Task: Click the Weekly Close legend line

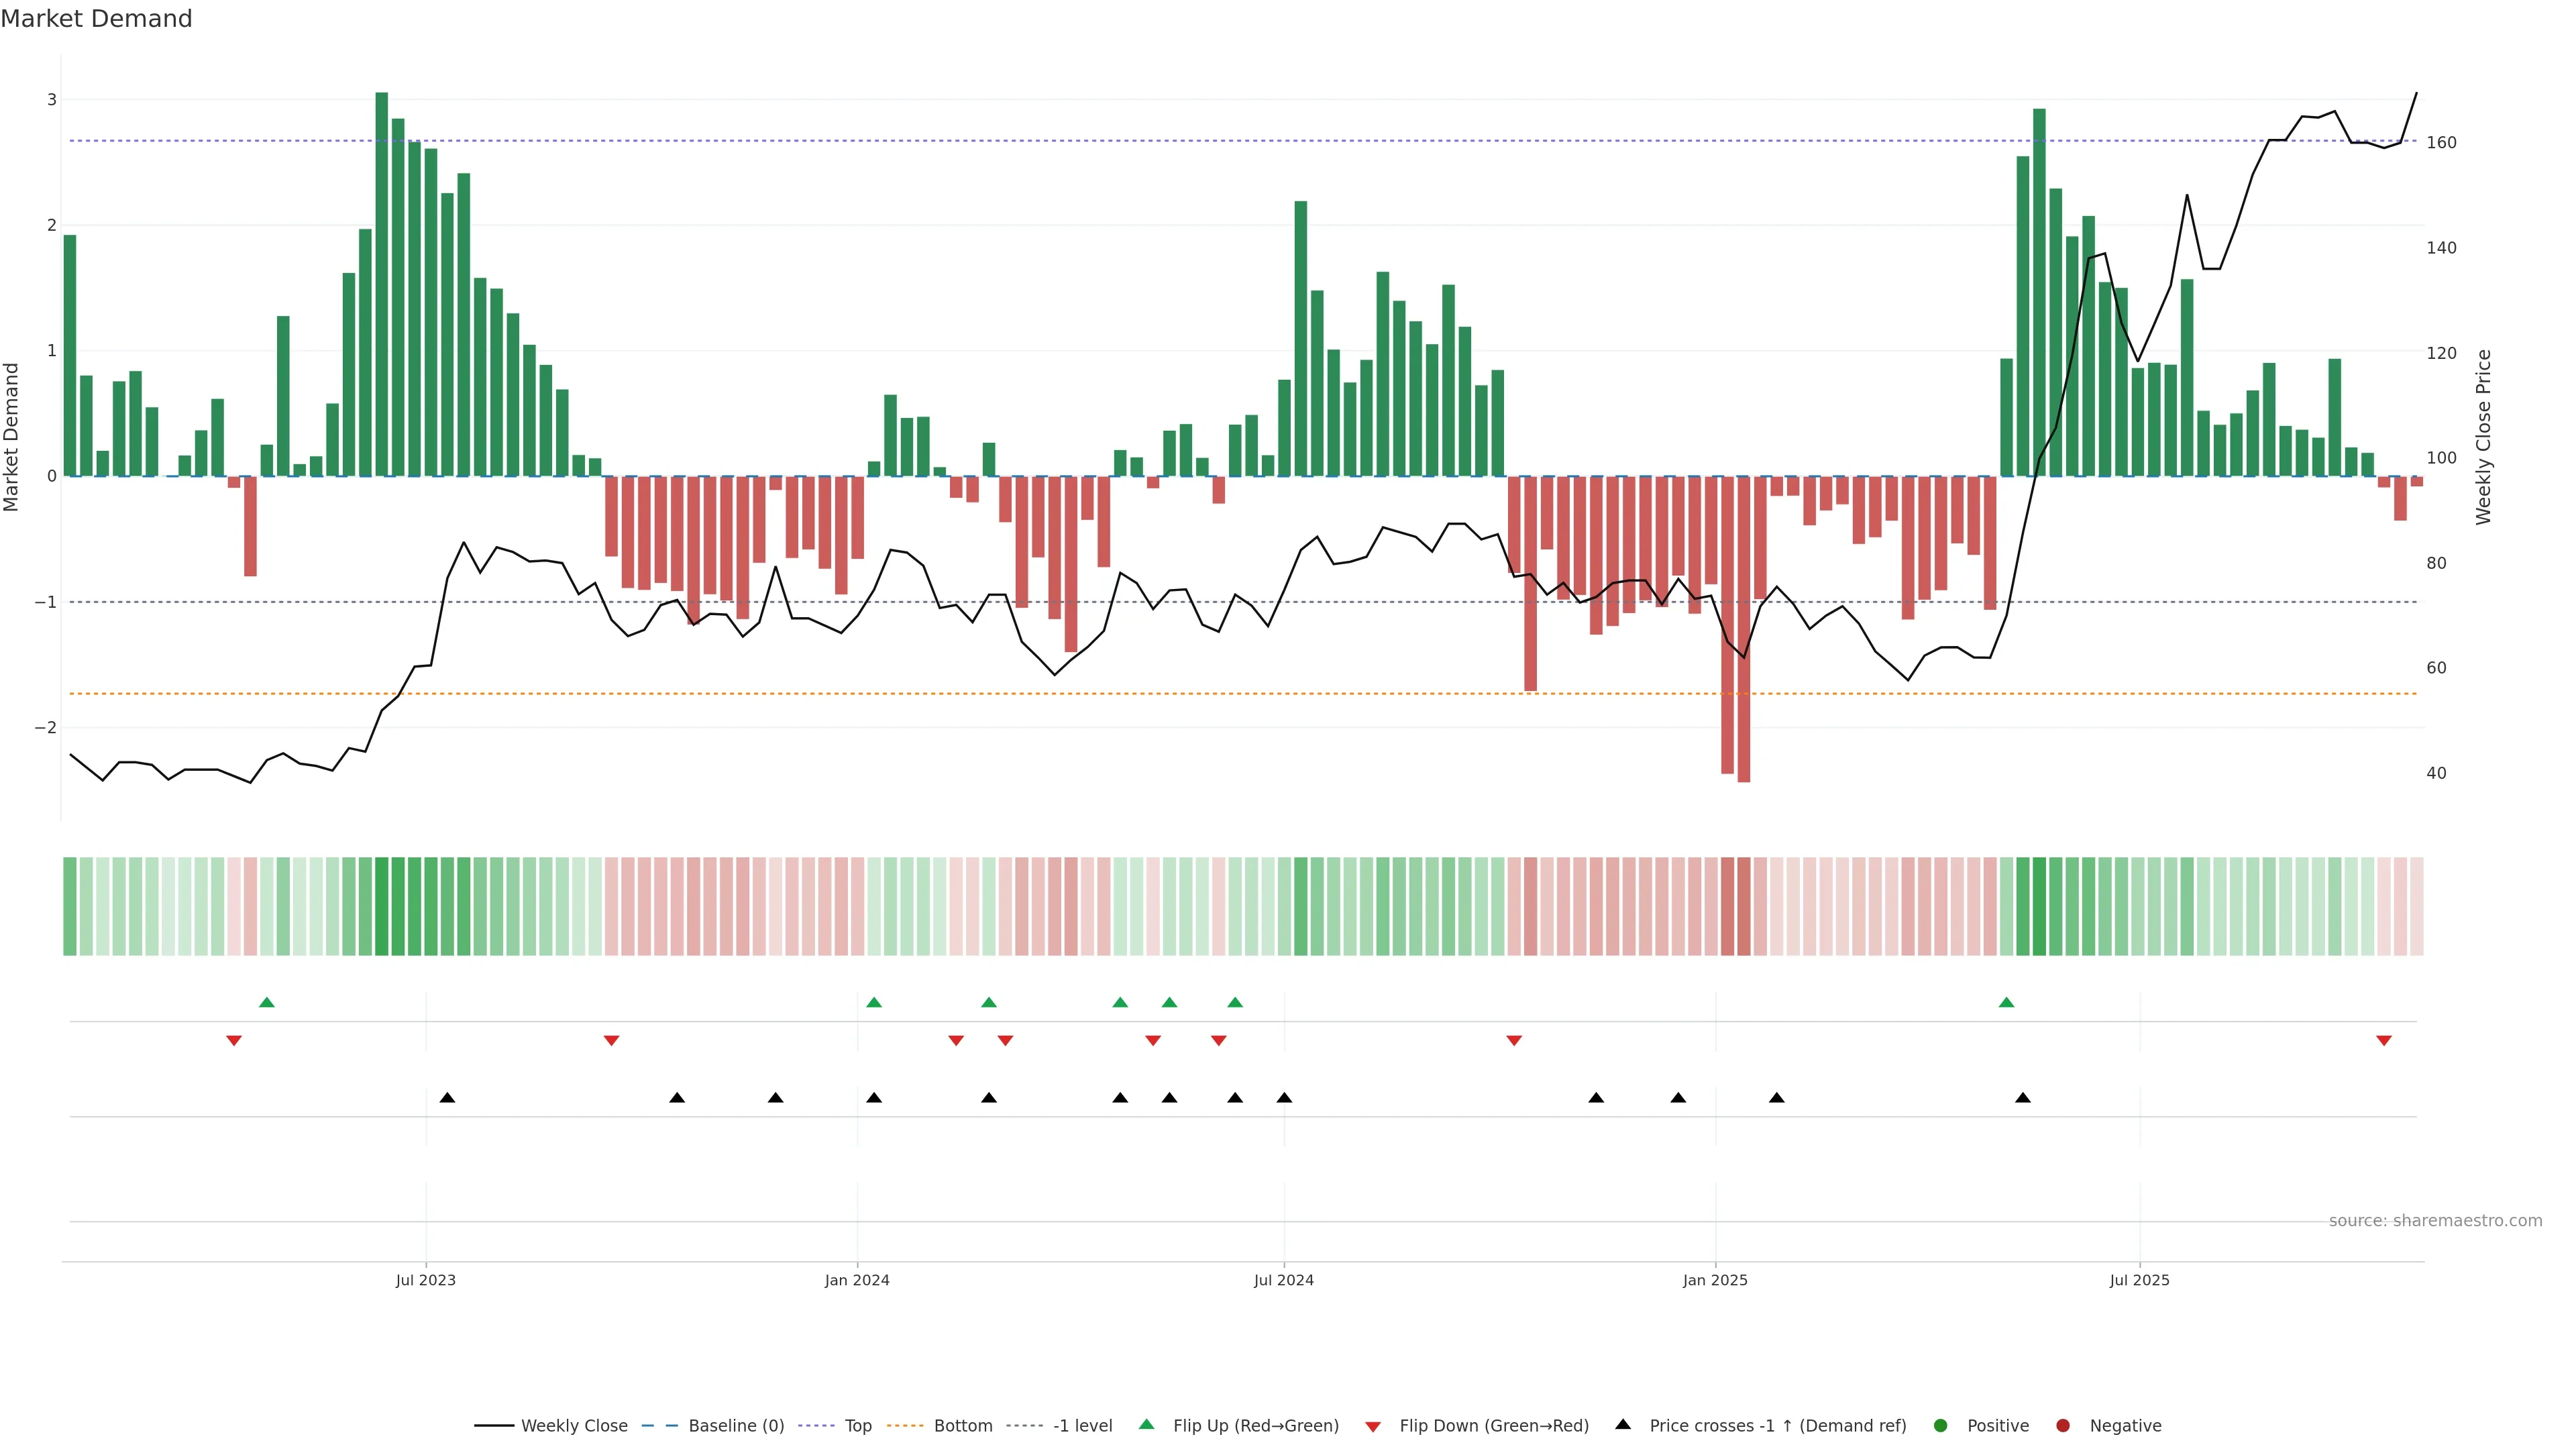Action: (494, 1426)
